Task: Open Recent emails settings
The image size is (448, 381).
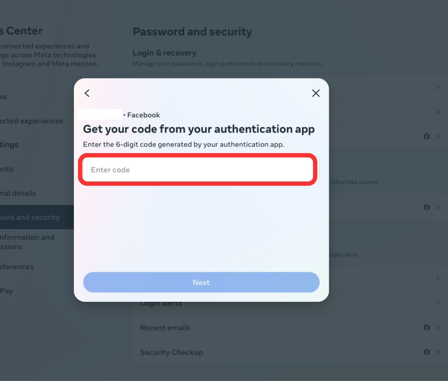Action: tap(165, 328)
